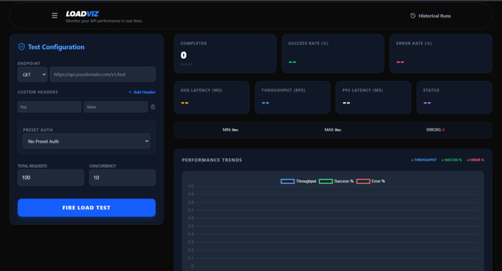Click the THROUGHPUT label in trends header
This screenshot has width=502, height=271.
point(424,160)
